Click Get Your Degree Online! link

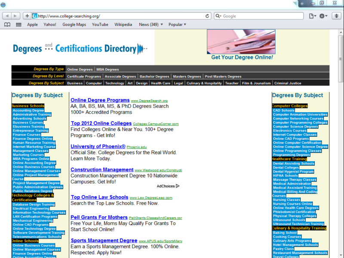coord(242,57)
